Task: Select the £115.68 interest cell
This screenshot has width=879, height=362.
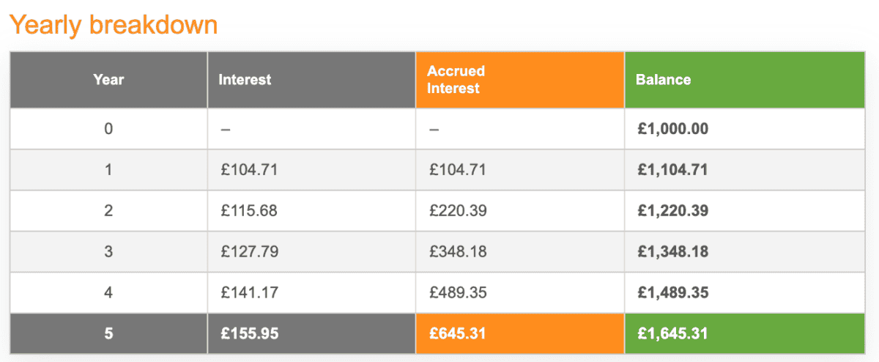Action: pyautogui.click(x=249, y=211)
